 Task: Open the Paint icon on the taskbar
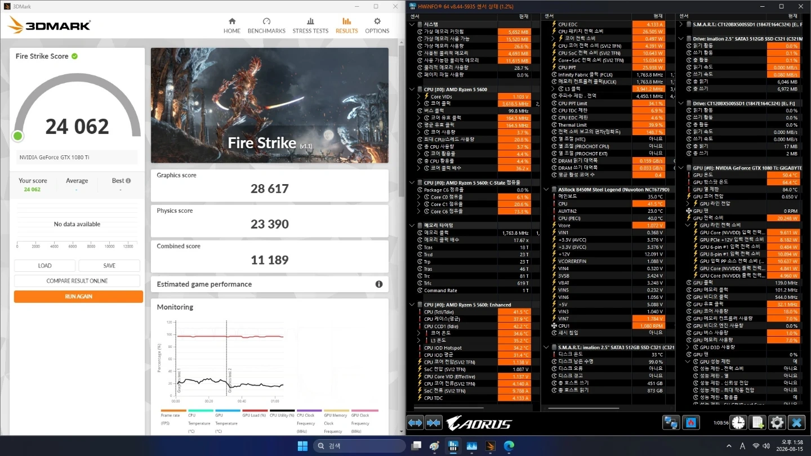(434, 446)
